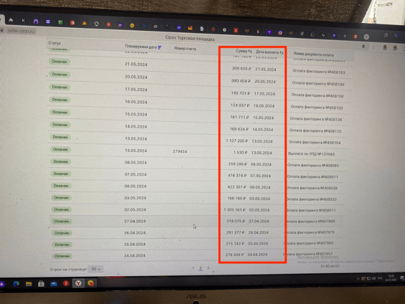Switch to the tab with the yellow smiley favicon
Screen dimensions: 405x304
132,25
